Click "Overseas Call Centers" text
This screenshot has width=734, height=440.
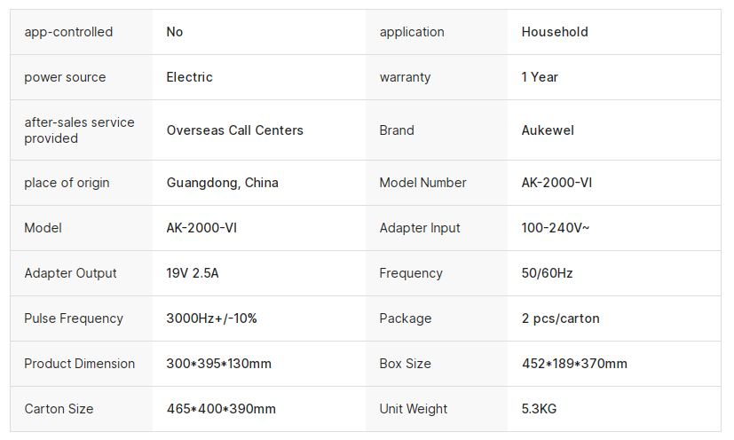(x=234, y=130)
